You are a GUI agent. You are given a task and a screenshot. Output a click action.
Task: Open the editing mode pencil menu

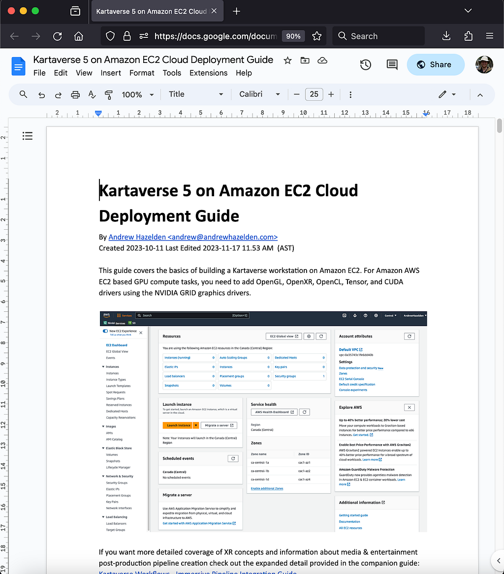[447, 94]
